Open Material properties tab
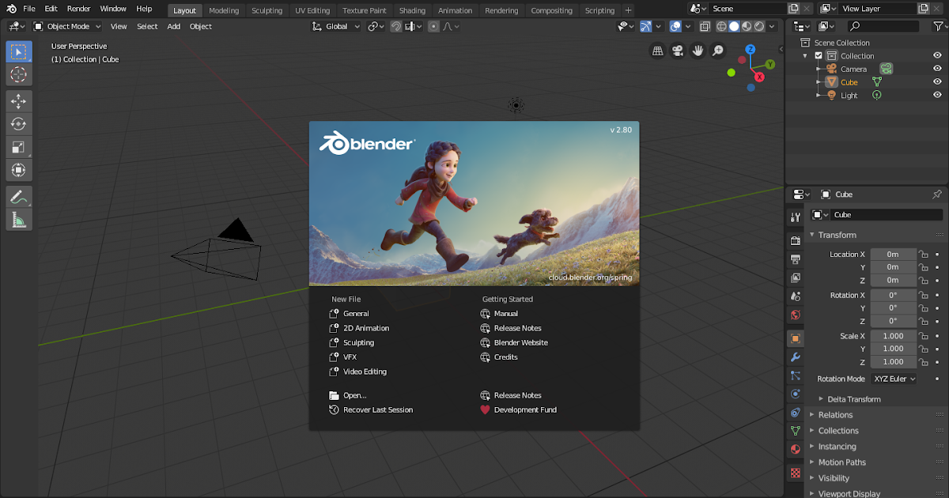949x498 pixels. pos(796,450)
